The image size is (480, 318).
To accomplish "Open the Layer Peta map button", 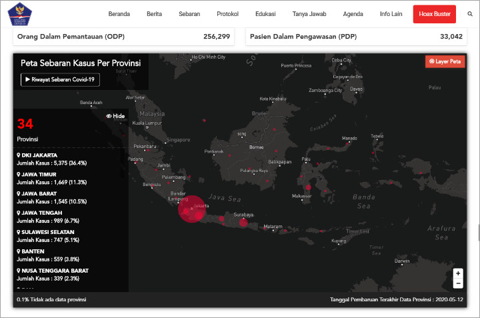I will [x=445, y=61].
